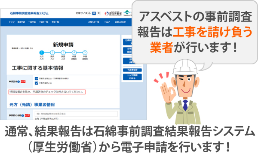This screenshot has height=157, width=258.
Task: Click the 工事に関する基本情報 heading
Action: click(37, 68)
